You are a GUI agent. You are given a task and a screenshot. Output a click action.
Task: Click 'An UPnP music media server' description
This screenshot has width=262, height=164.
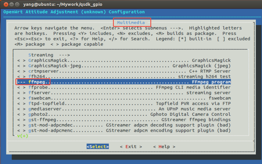[195, 109]
